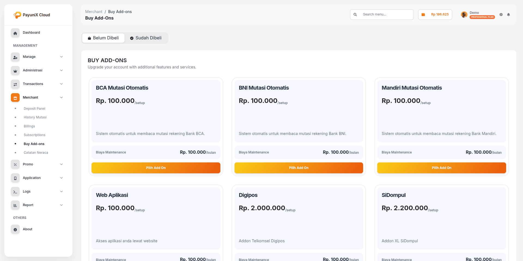Viewport: 523px width, 261px height.
Task: Collapse the Merchant menu chevron
Action: [x=62, y=98]
